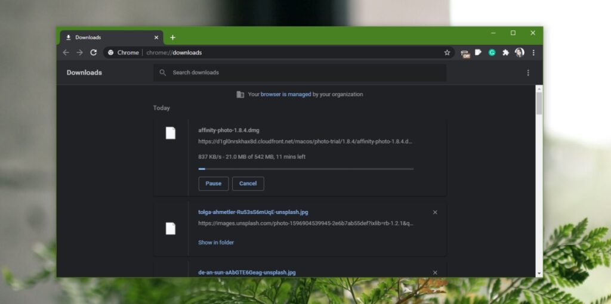Click the scrollbar down arrow
Viewport: 611px width, 304px height.
pyautogui.click(x=539, y=274)
